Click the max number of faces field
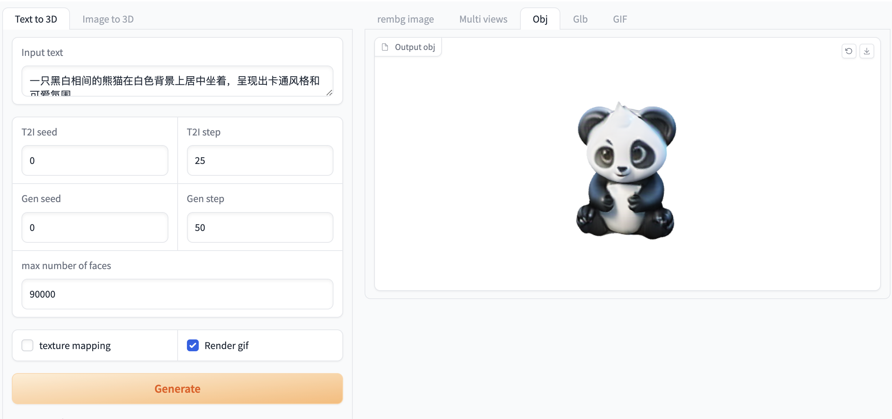Viewport: 892px width, 419px height. 177,294
